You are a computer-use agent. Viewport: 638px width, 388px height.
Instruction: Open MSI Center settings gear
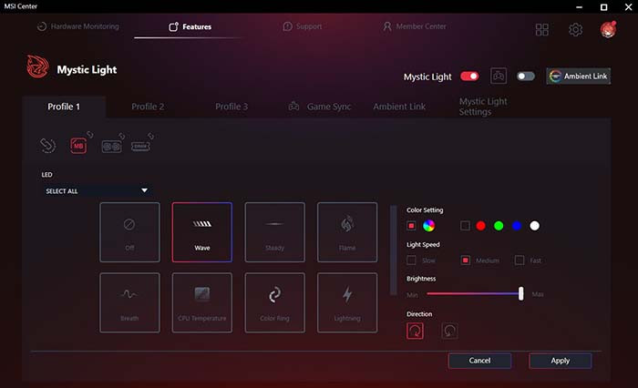[575, 30]
